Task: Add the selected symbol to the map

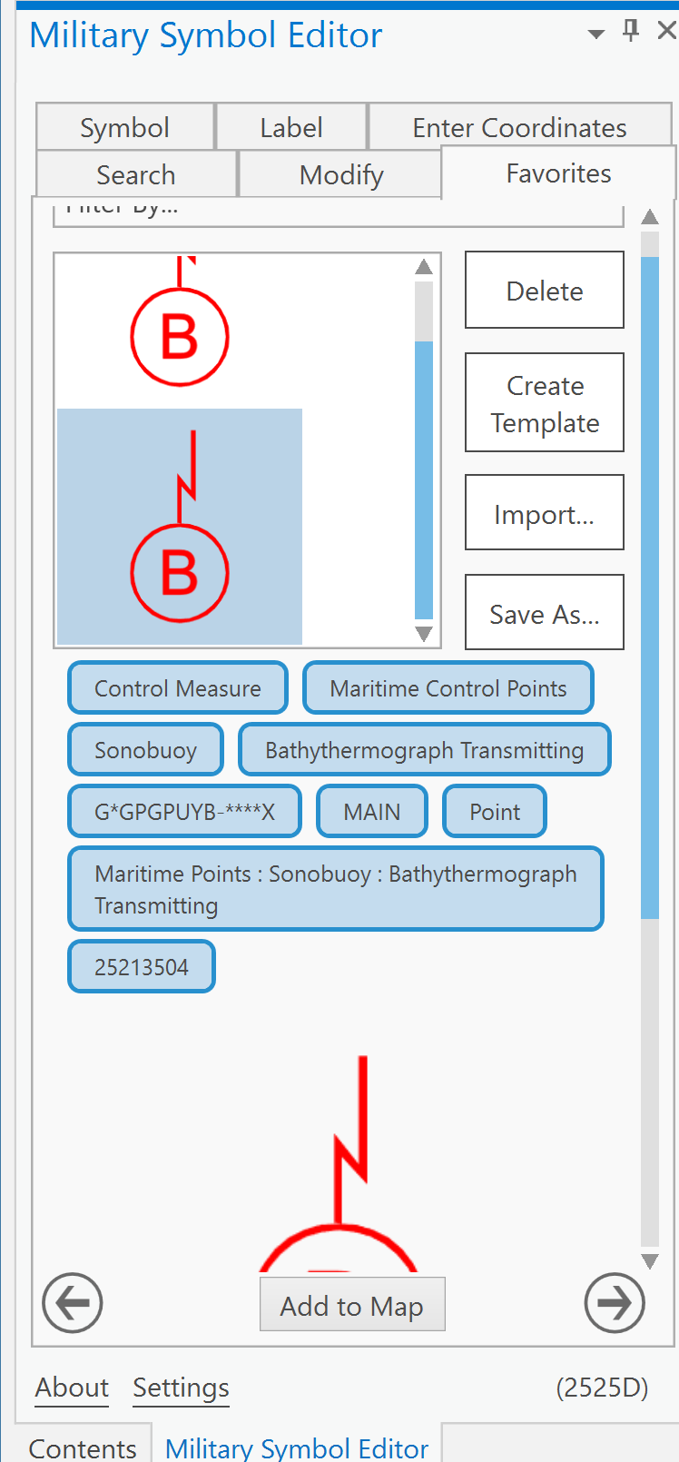Action: tap(352, 1305)
